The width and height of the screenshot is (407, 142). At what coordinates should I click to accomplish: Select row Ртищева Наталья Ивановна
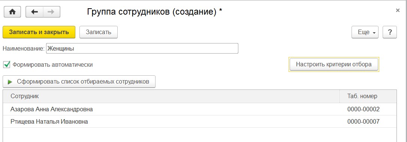click(x=200, y=121)
